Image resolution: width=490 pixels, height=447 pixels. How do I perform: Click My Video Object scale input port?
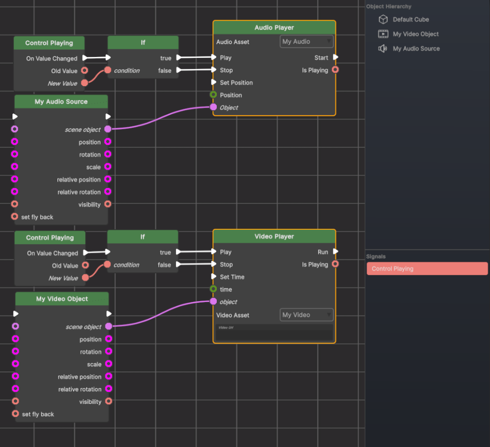click(x=15, y=364)
